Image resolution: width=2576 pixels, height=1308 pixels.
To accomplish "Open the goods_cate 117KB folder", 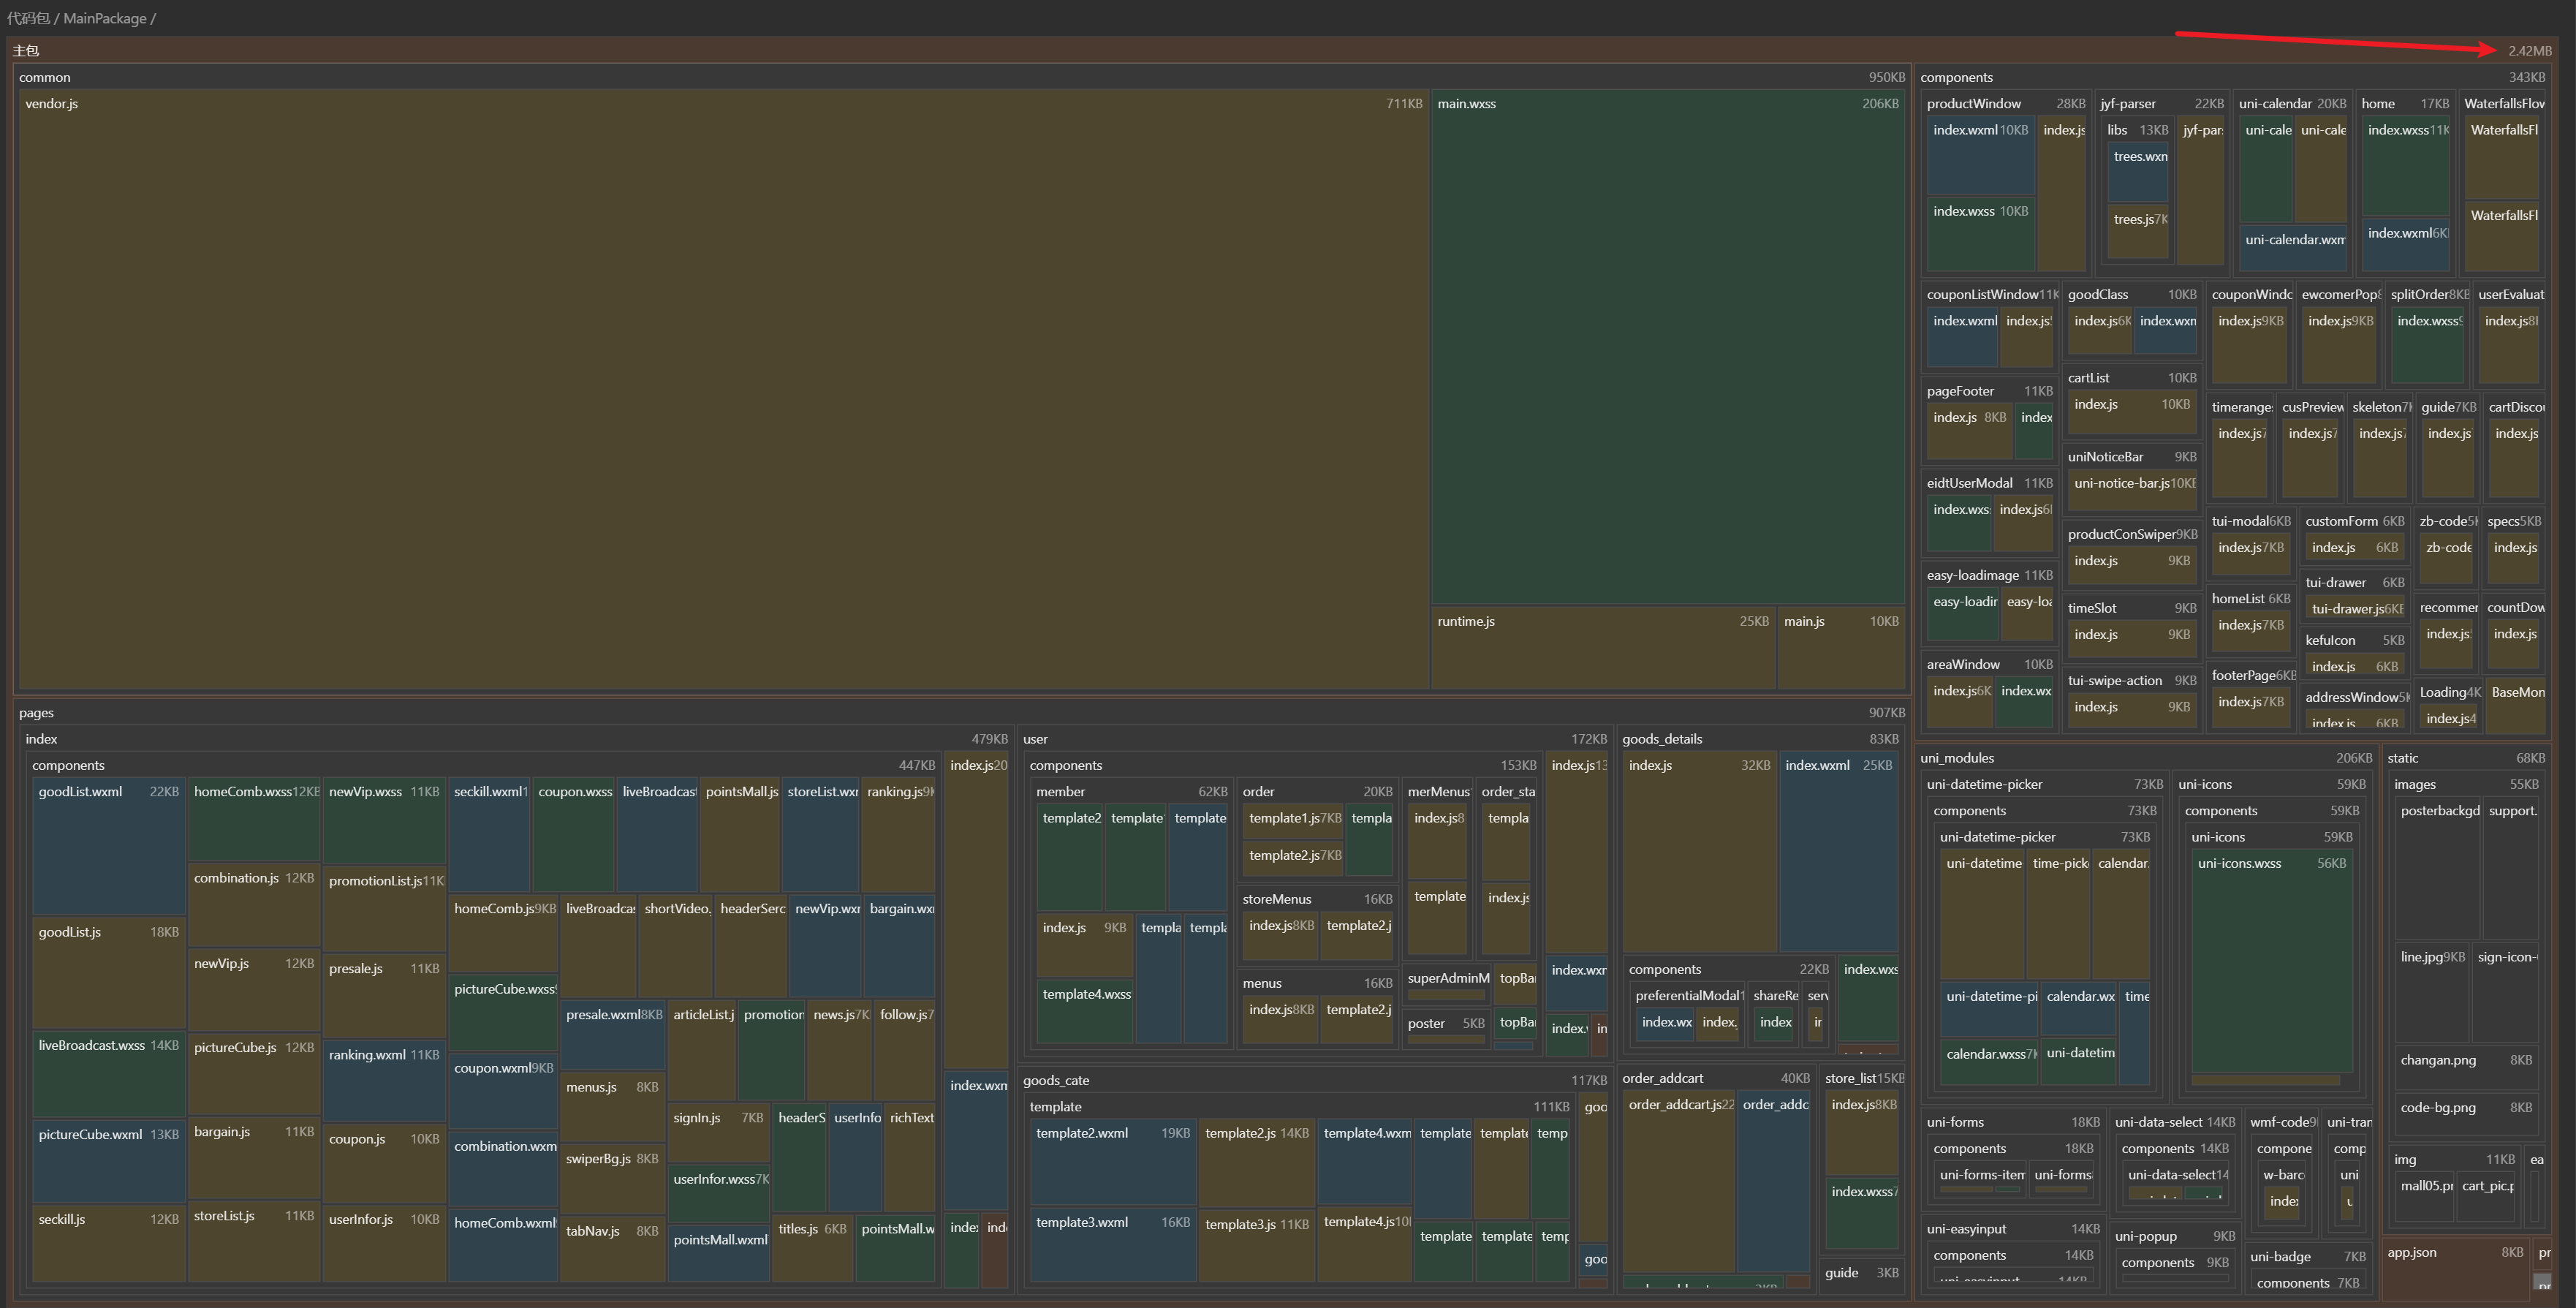I will tap(1314, 1080).
